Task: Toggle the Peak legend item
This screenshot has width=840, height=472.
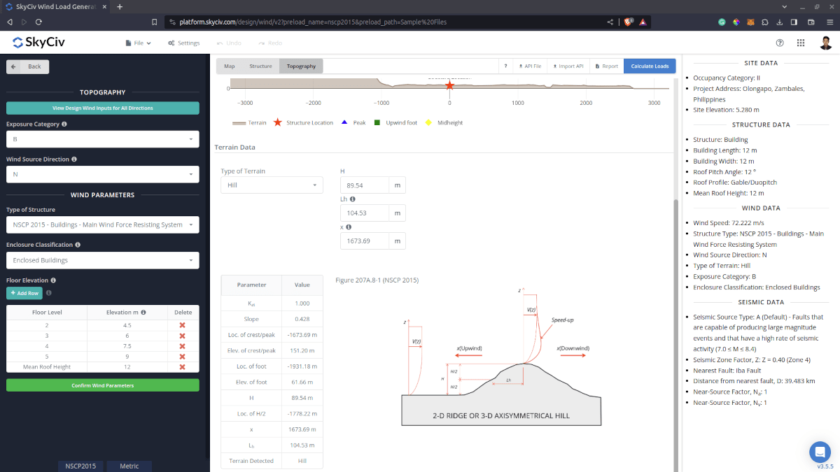Action: tap(353, 122)
